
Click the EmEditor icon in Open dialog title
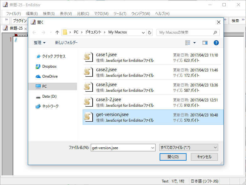pos(33,22)
